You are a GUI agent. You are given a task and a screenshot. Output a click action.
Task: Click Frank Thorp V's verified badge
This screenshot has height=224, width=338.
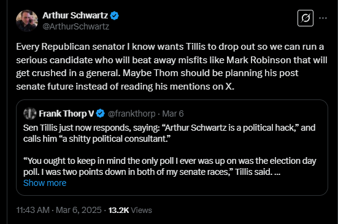pos(100,114)
